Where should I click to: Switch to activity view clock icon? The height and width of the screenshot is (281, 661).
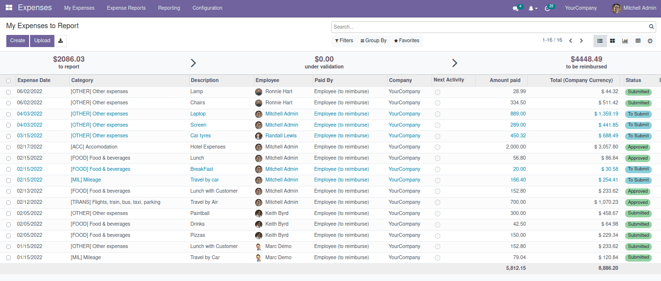tap(650, 41)
